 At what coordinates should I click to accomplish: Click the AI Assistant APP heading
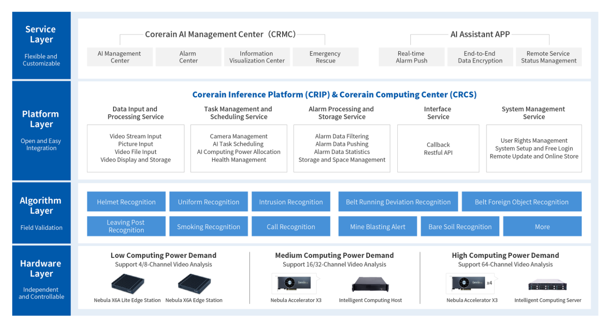pos(480,34)
